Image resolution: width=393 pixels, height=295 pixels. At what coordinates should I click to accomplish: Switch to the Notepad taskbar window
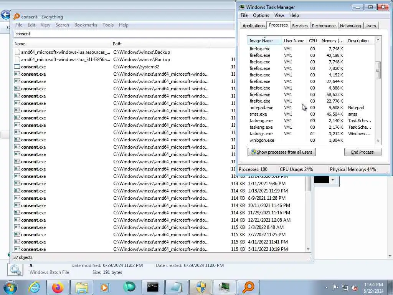[177, 287]
